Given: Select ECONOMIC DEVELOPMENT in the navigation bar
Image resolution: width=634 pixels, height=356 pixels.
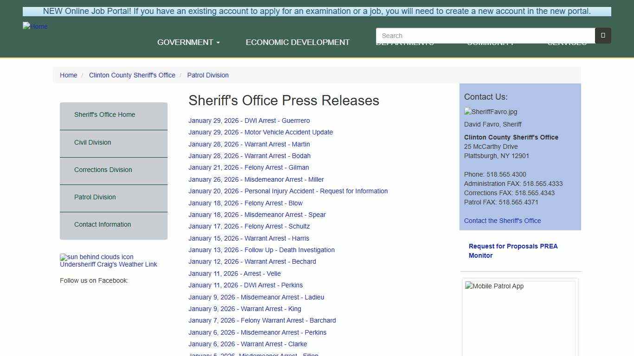Looking at the screenshot, I should [298, 42].
